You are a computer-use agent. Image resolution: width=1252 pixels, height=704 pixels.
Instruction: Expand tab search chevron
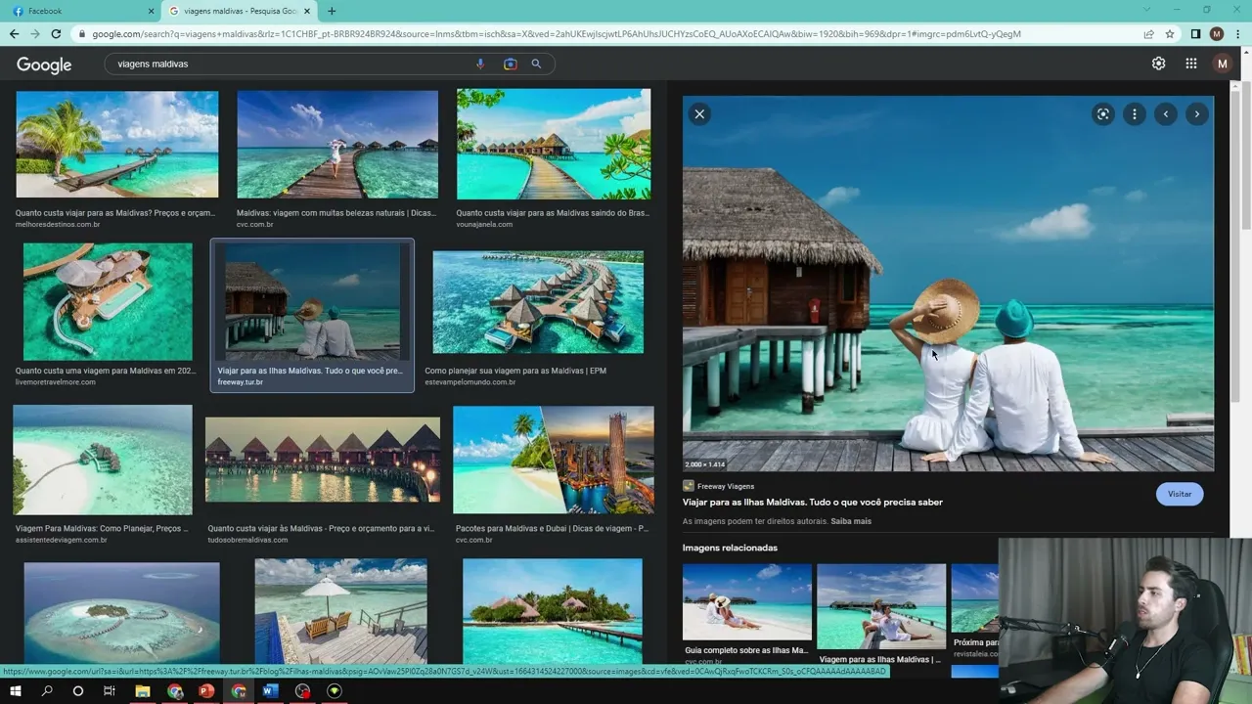1146,10
